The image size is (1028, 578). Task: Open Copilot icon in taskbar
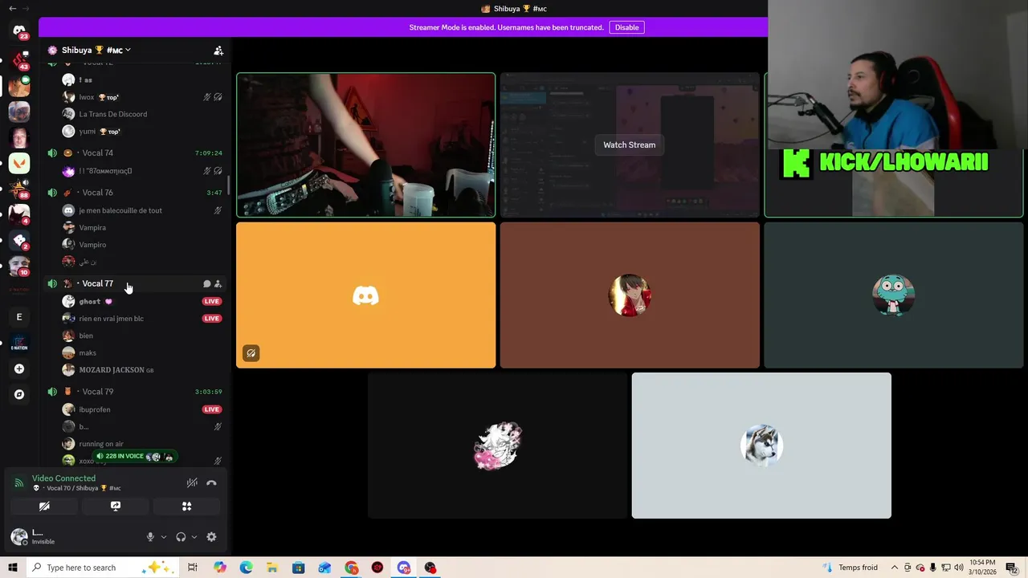pyautogui.click(x=220, y=568)
